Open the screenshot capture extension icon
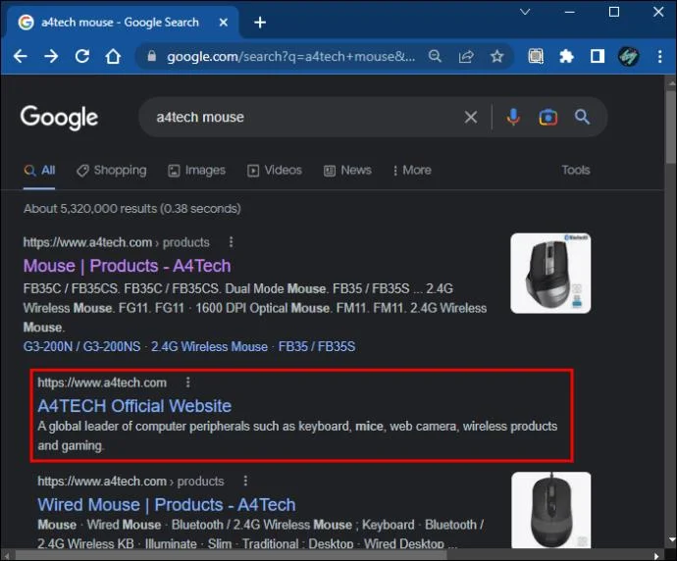 536,57
